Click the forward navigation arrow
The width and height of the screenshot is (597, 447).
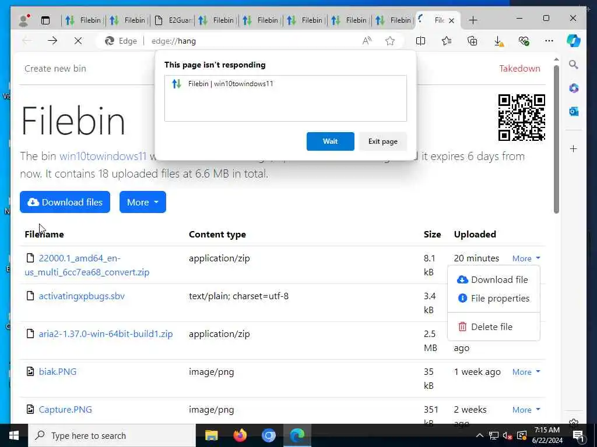click(x=52, y=41)
